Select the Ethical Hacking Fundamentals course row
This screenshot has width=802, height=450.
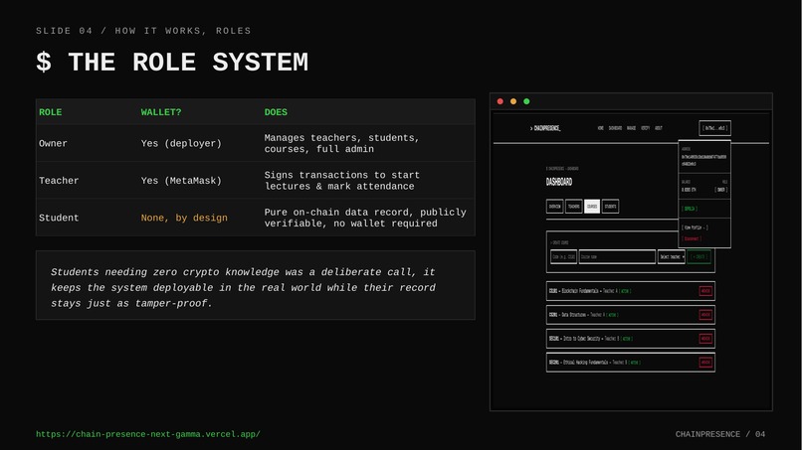(630, 363)
